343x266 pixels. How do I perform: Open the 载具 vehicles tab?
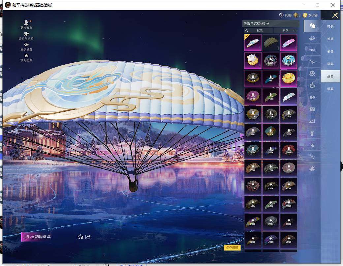tap(330, 64)
